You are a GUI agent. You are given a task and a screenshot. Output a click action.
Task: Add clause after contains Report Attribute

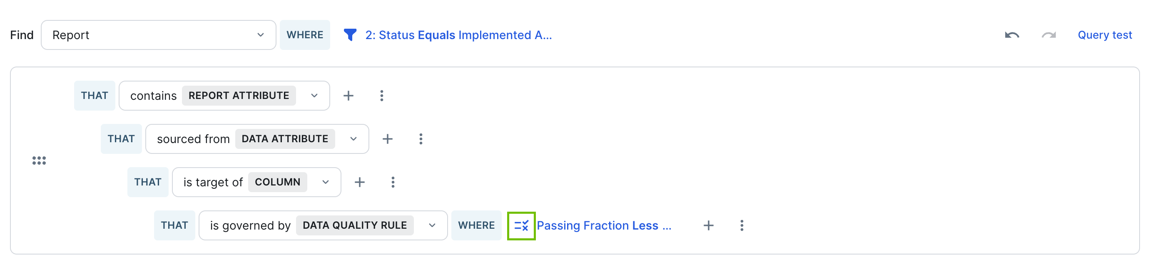[348, 96]
